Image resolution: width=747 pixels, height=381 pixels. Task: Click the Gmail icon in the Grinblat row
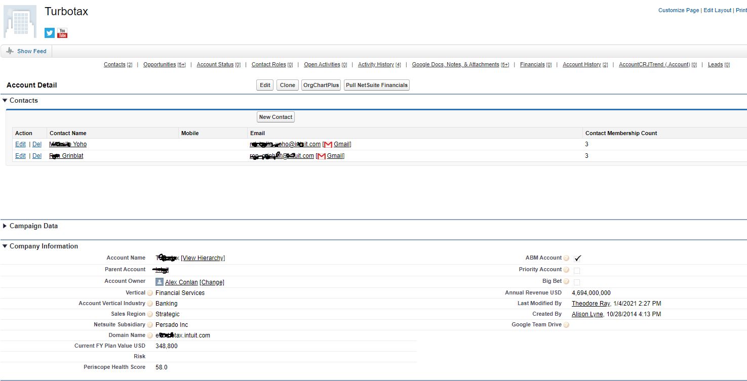321,156
